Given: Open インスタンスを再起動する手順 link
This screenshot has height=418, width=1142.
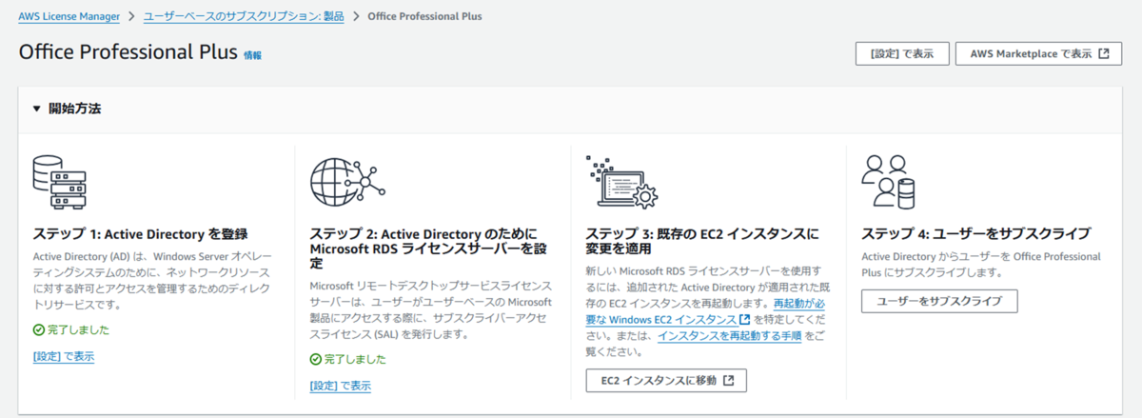Looking at the screenshot, I should [x=730, y=335].
